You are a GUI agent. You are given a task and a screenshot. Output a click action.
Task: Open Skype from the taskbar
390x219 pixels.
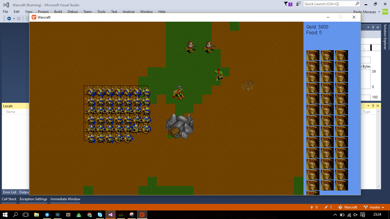pyautogui.click(x=100, y=214)
